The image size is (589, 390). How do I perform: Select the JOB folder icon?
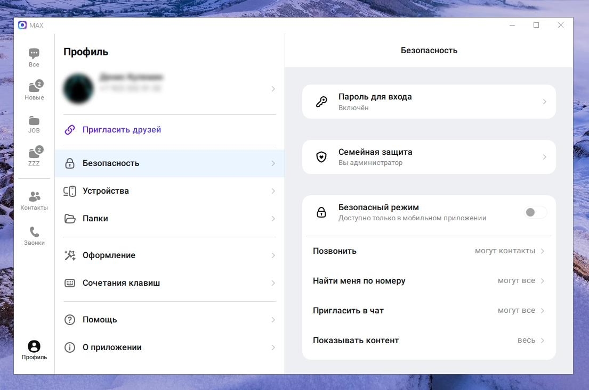[34, 120]
